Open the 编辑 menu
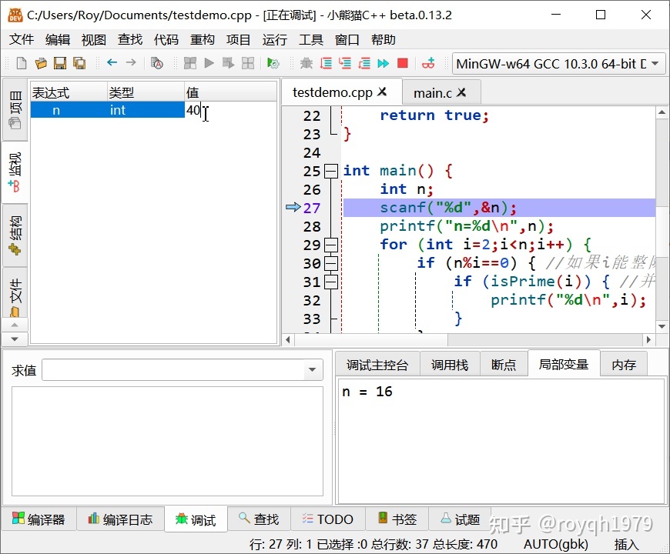670x554 pixels. (58, 40)
